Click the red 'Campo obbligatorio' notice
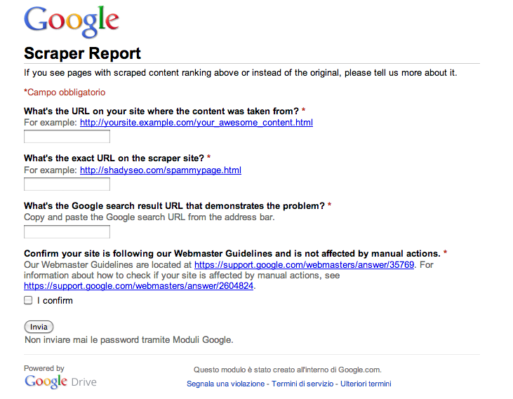Screen dimensions: 513x399 (x=65, y=93)
